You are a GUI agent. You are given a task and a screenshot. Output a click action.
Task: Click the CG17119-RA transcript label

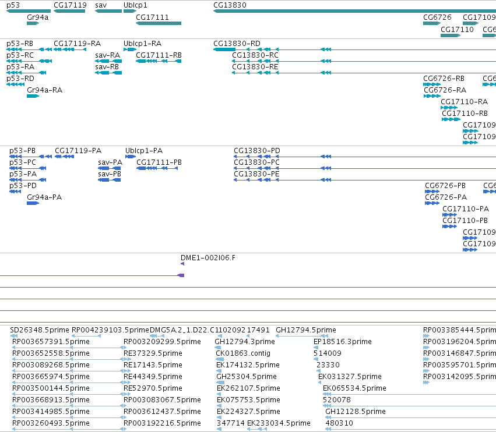77,44
